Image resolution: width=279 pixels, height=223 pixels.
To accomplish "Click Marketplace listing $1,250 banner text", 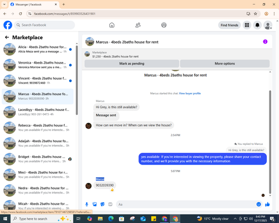I will pyautogui.click(x=116, y=56).
